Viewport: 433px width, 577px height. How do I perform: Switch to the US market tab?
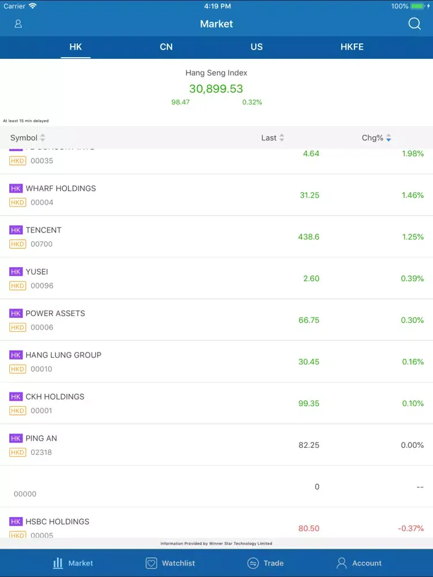tap(257, 47)
